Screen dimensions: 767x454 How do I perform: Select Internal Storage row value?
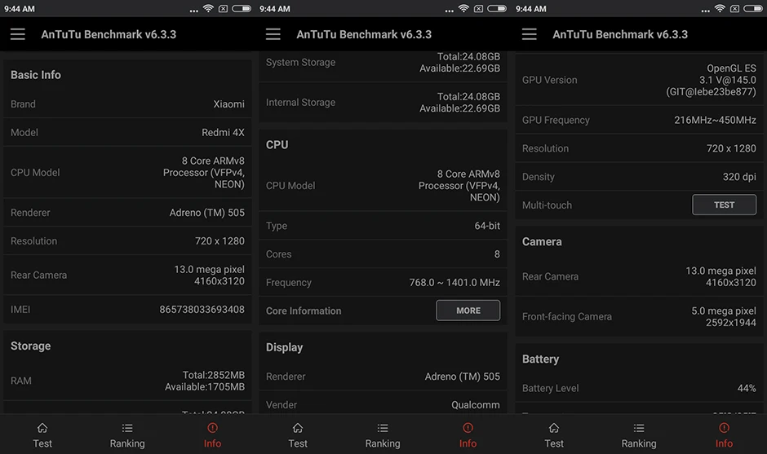click(460, 103)
